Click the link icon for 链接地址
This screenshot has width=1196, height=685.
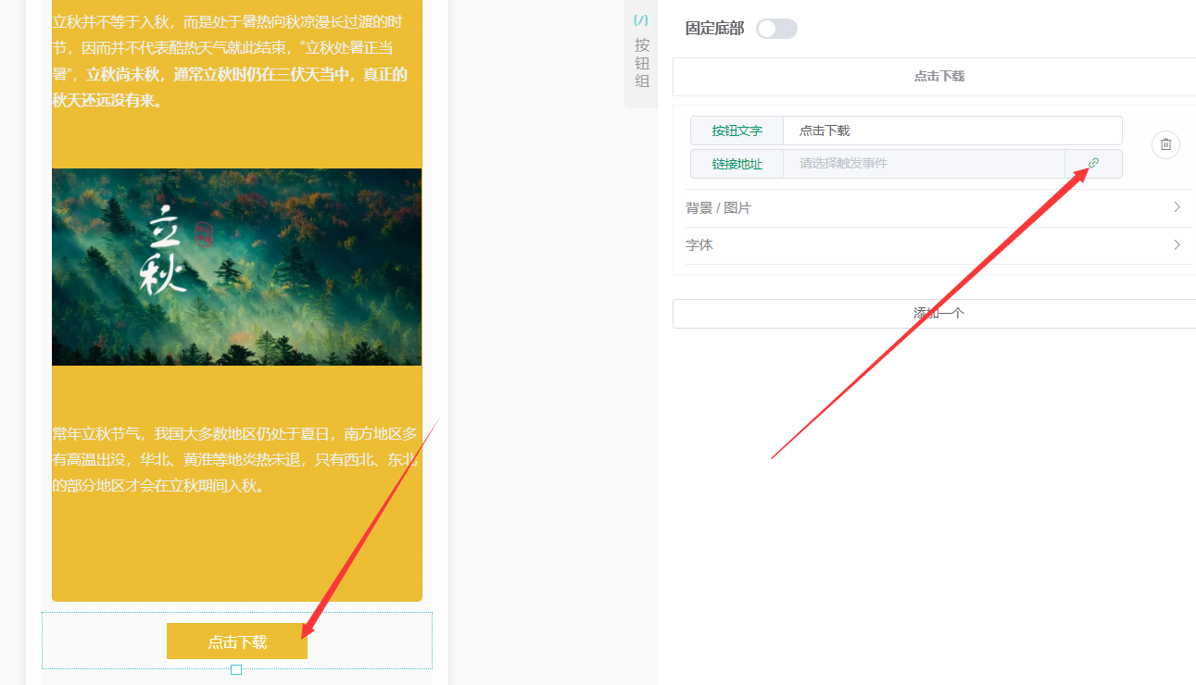1093,164
